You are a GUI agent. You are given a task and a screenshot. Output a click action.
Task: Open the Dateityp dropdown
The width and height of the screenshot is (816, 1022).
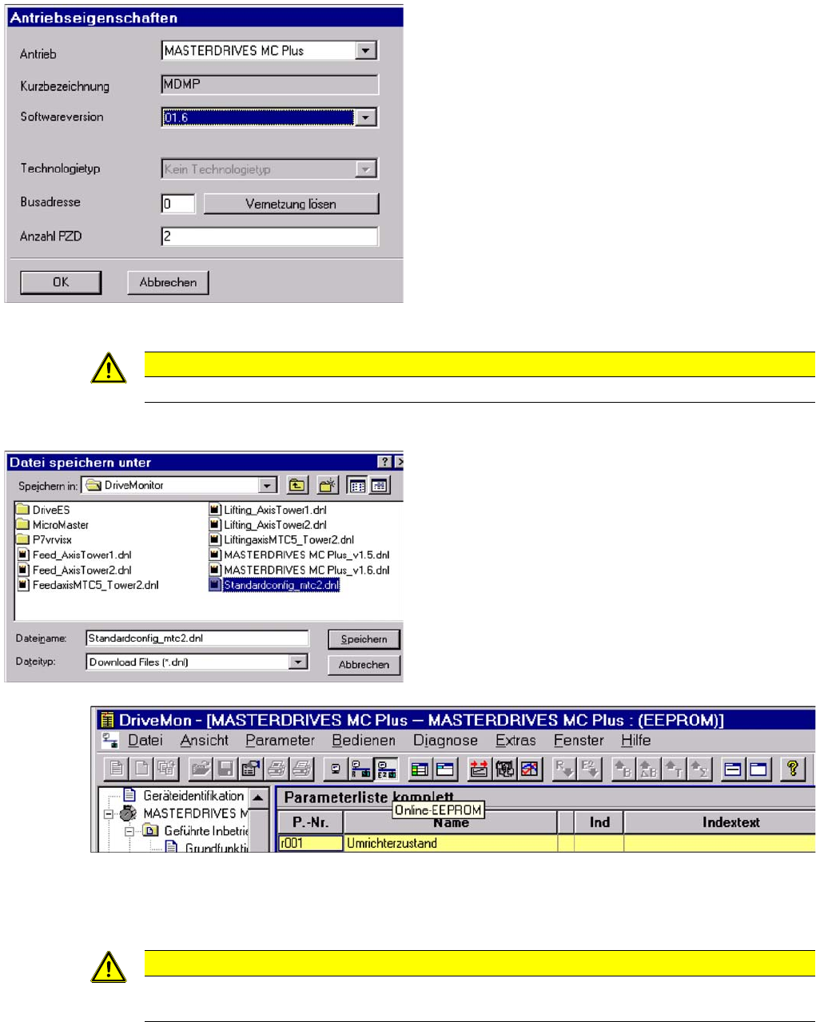pos(298,662)
